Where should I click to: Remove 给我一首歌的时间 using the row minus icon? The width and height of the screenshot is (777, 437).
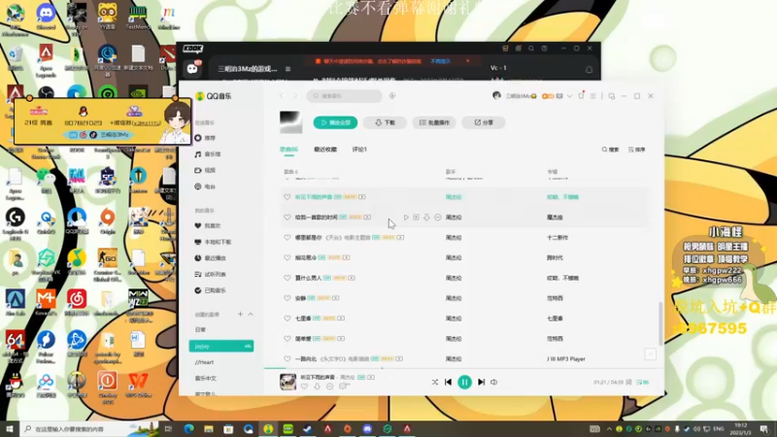(438, 217)
